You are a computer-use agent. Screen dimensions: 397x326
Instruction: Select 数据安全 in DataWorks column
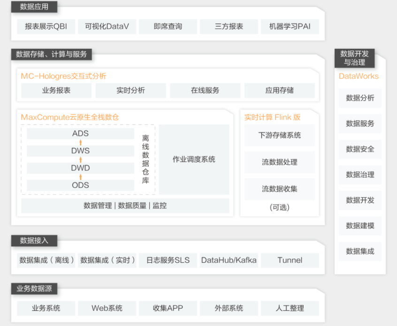pos(360,149)
